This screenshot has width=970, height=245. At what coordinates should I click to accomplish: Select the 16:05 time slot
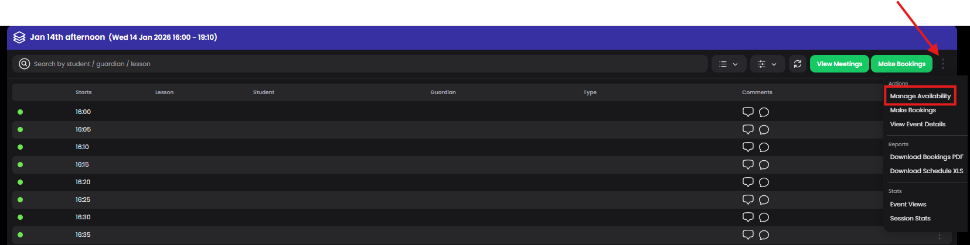[83, 129]
